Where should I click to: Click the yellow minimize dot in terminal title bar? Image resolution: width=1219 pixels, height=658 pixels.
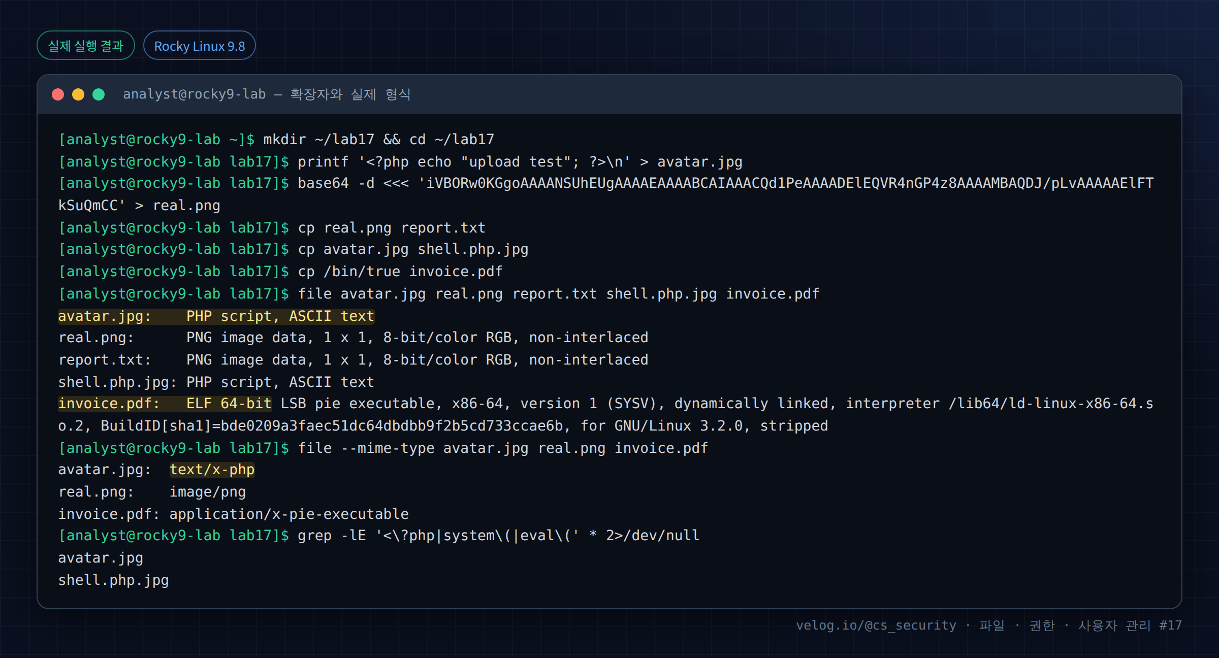tap(78, 94)
